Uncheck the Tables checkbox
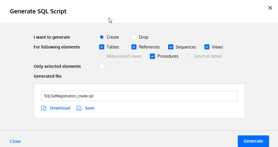Screen dimensions: 278x147 coord(102,47)
